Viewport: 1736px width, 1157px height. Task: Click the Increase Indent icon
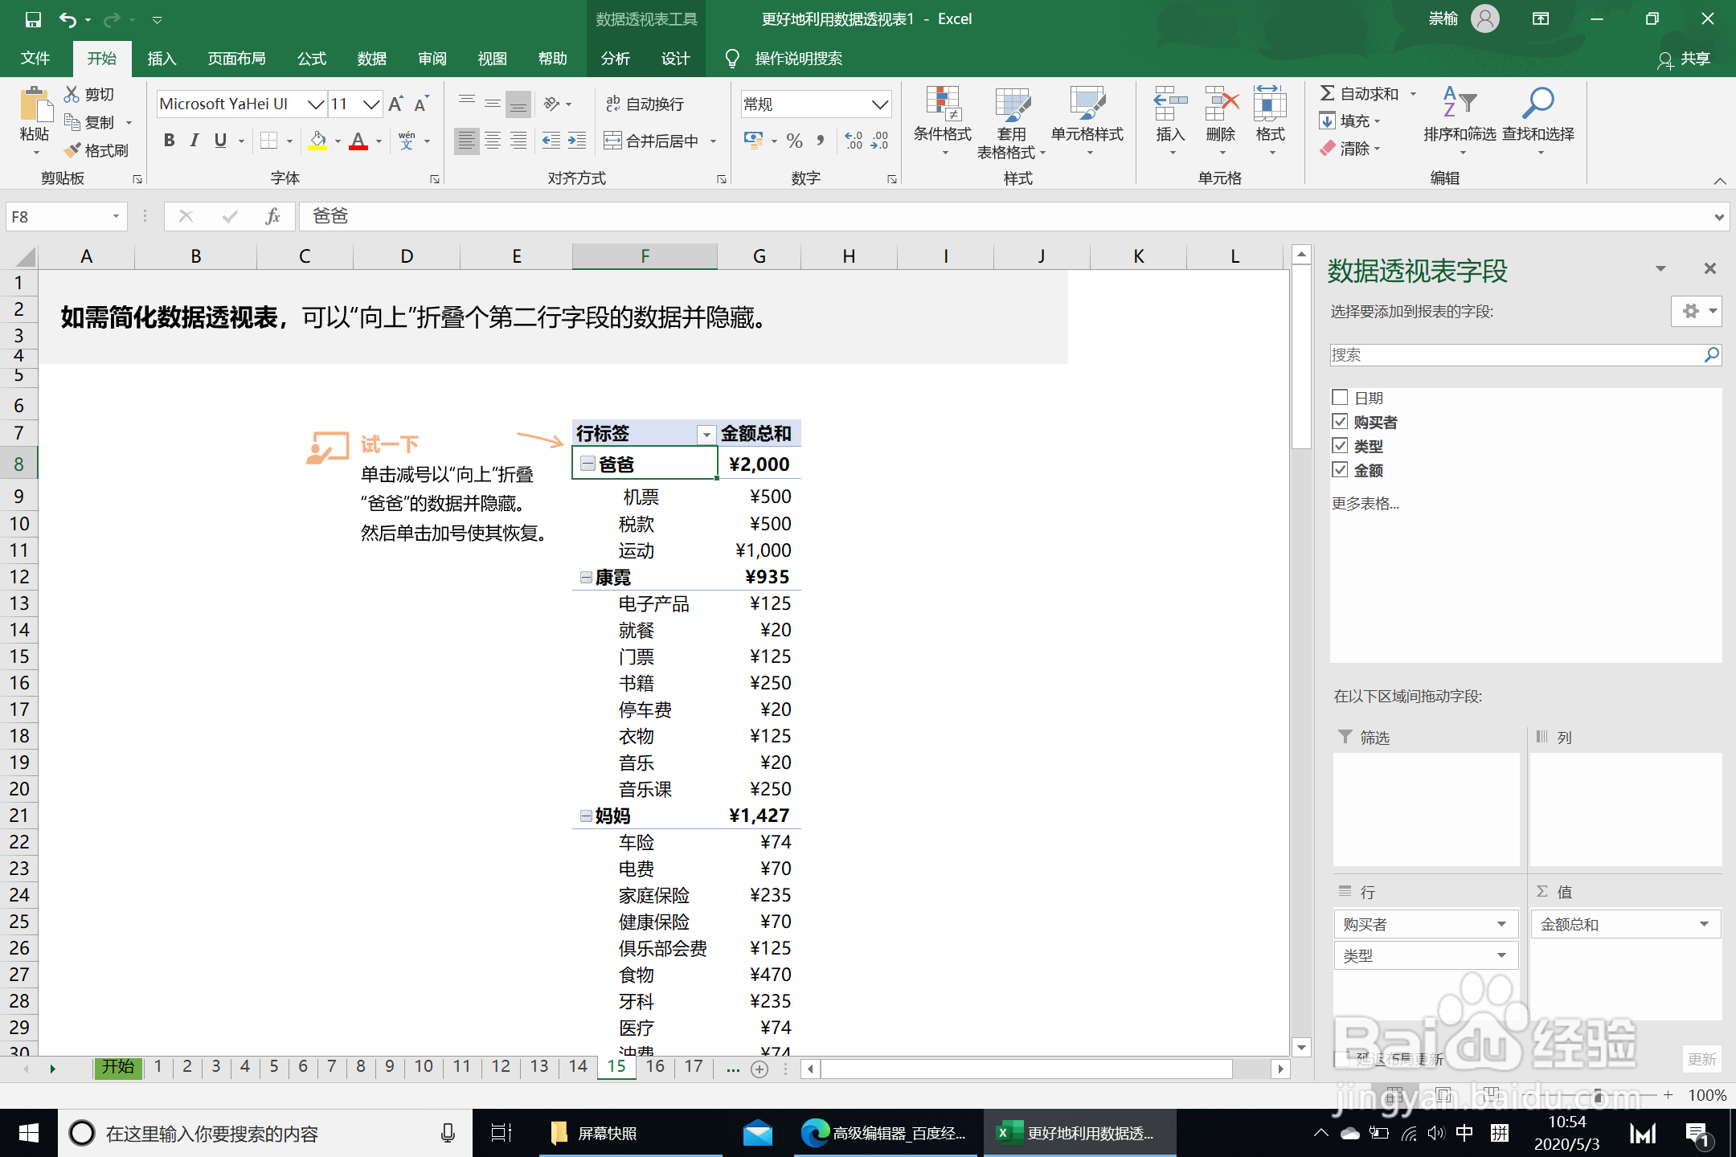(577, 141)
